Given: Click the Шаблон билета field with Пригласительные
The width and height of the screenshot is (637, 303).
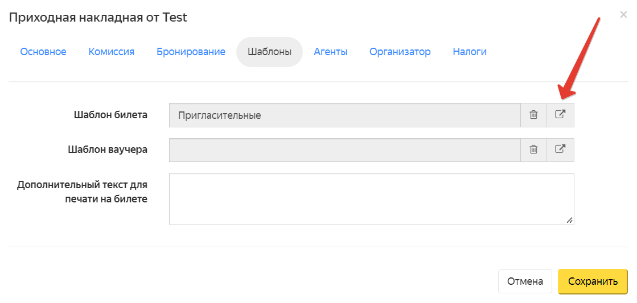Looking at the screenshot, I should tap(345, 115).
